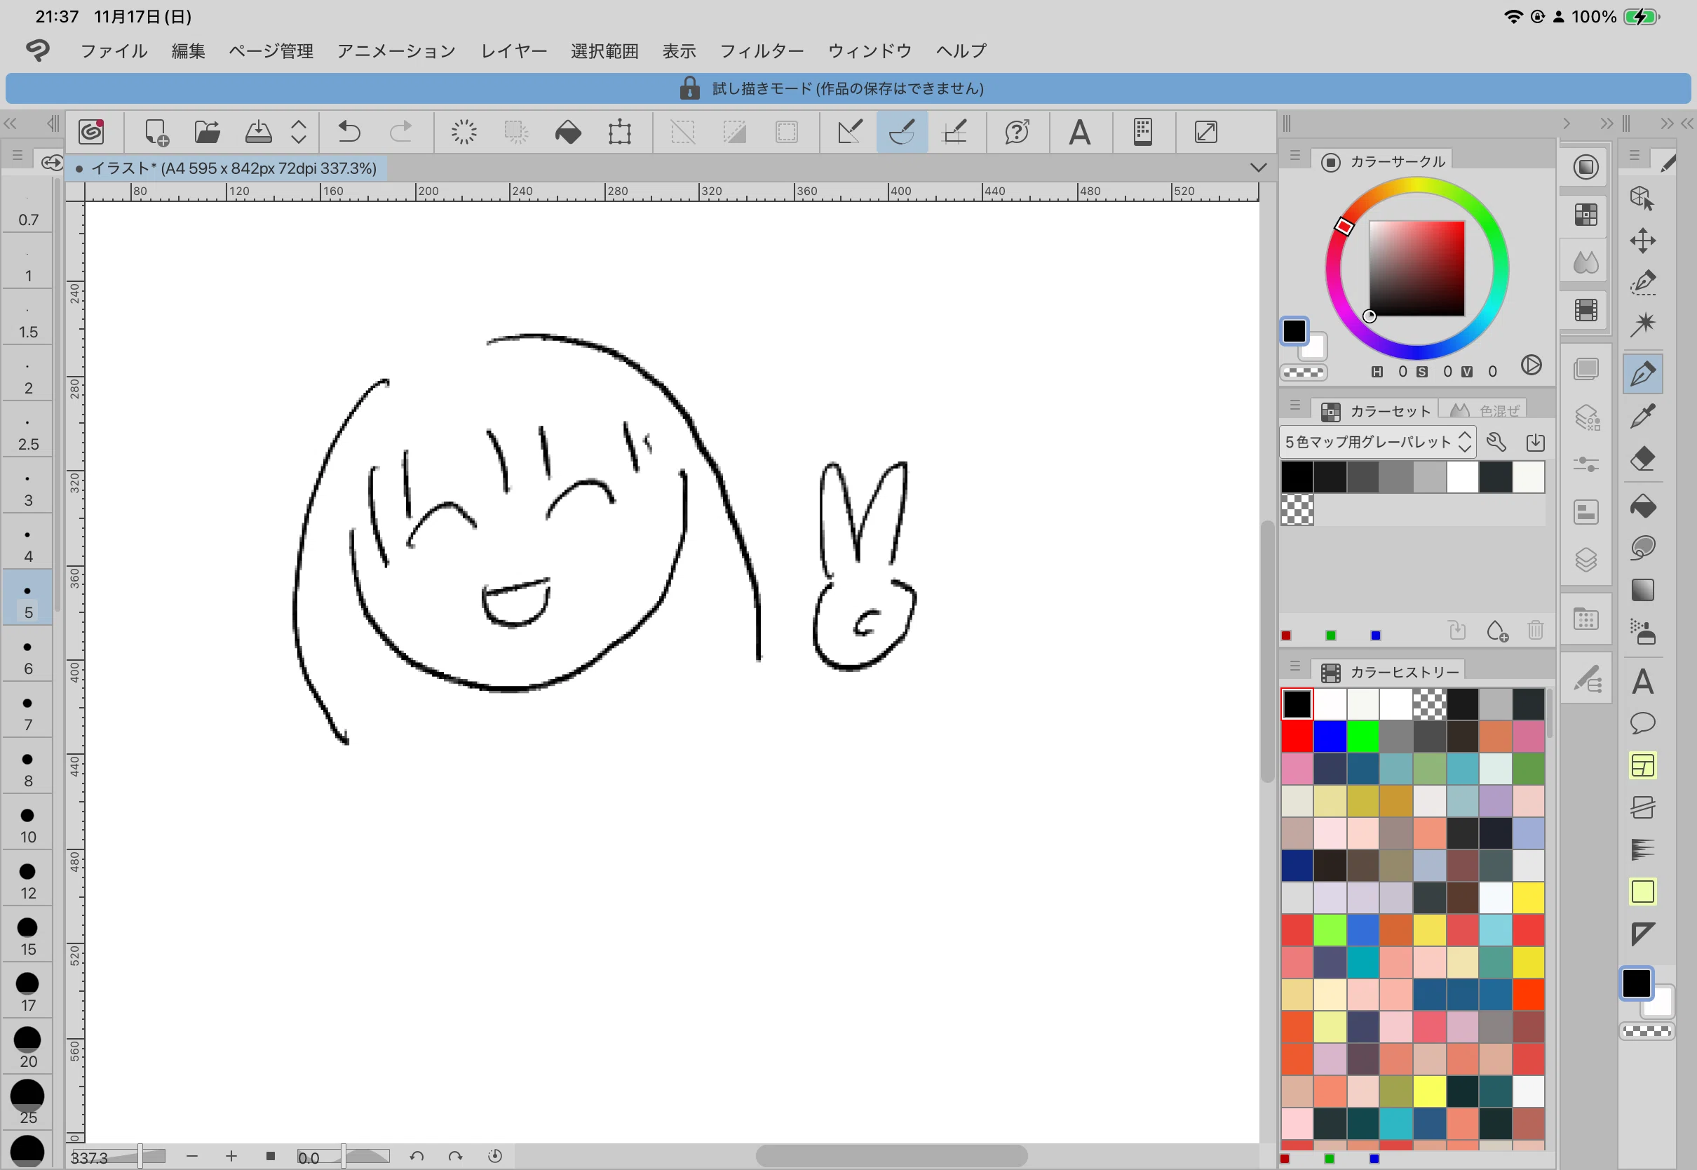This screenshot has width=1697, height=1170.
Task: Open the ファイル menu
Action: click(114, 51)
